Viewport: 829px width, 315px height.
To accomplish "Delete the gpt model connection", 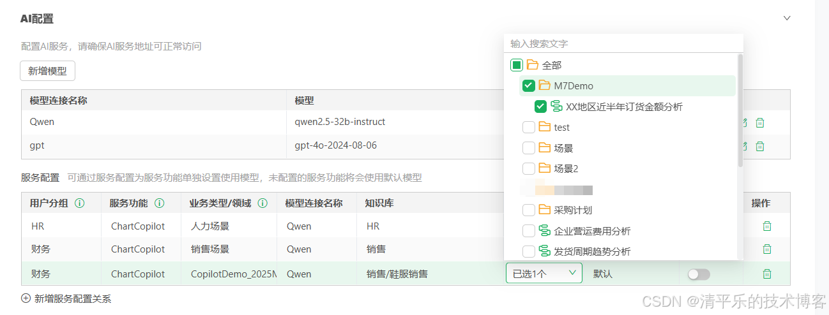I will (x=760, y=146).
